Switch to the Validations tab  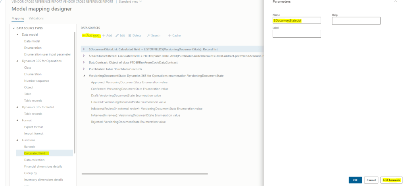tap(36, 18)
